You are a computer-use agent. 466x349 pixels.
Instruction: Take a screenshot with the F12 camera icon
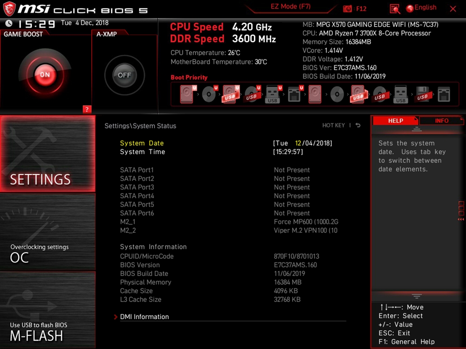point(347,8)
